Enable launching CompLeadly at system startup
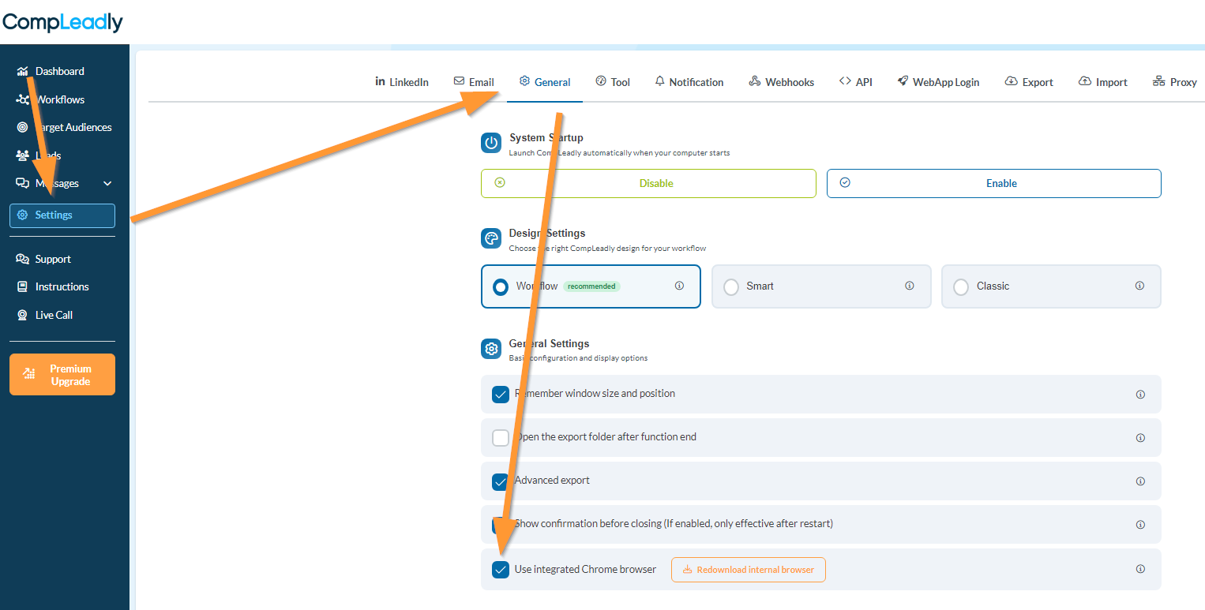 click(993, 183)
